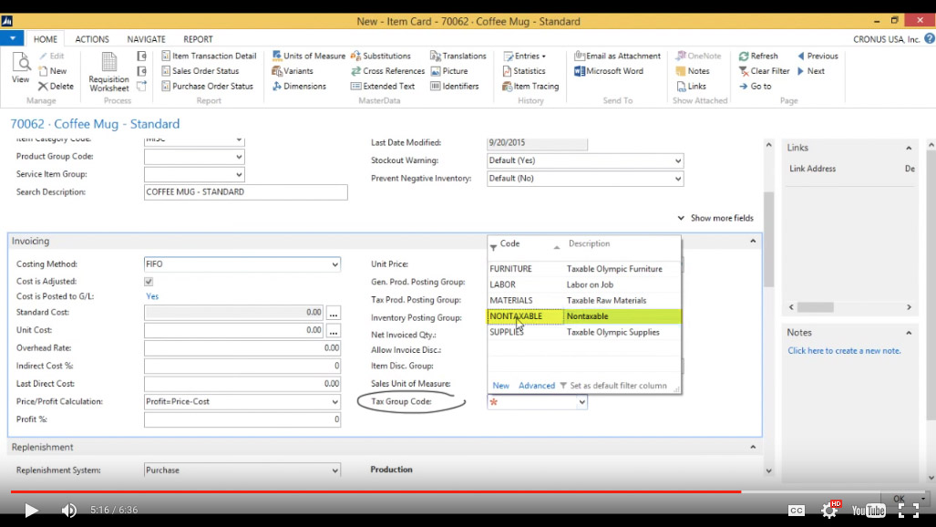This screenshot has width=936, height=527.
Task: Open Sales Order Status report
Action: pyautogui.click(x=200, y=70)
